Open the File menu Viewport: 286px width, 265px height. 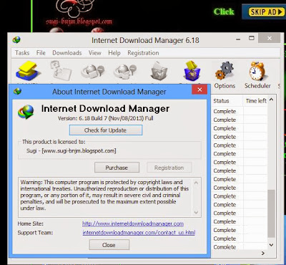coord(41,53)
